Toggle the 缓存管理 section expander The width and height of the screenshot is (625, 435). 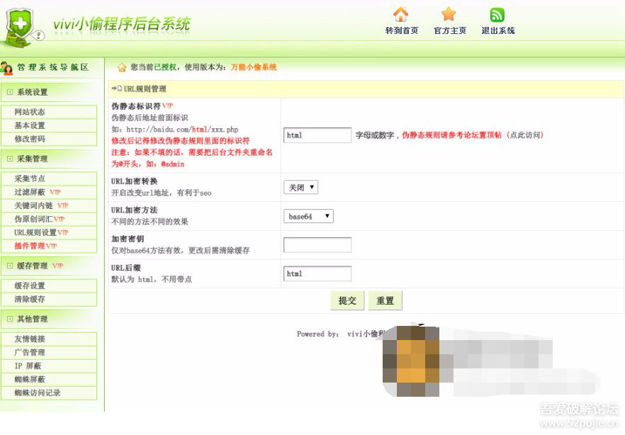click(x=10, y=266)
